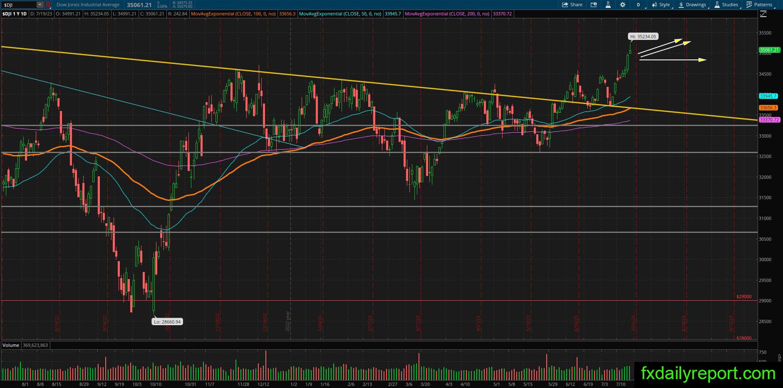
Task: Click the H: 35234.05 high value
Action: click(x=97, y=14)
